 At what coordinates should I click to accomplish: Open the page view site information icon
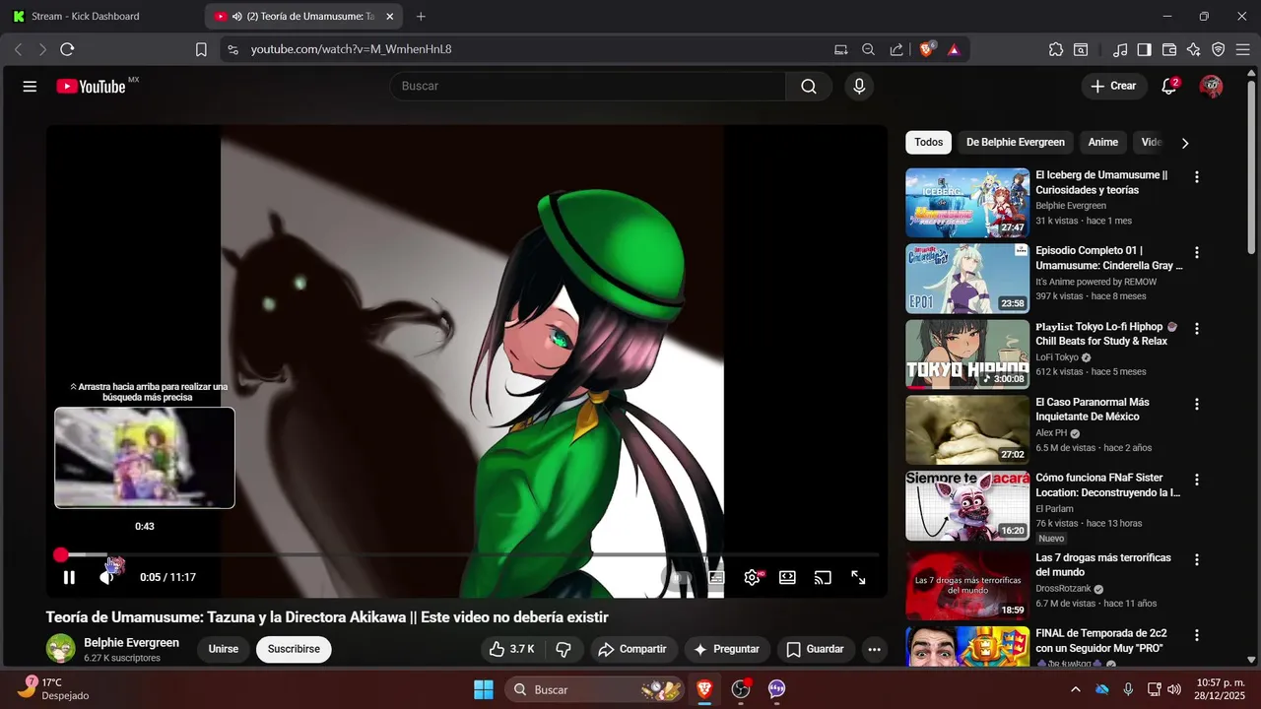tap(232, 49)
